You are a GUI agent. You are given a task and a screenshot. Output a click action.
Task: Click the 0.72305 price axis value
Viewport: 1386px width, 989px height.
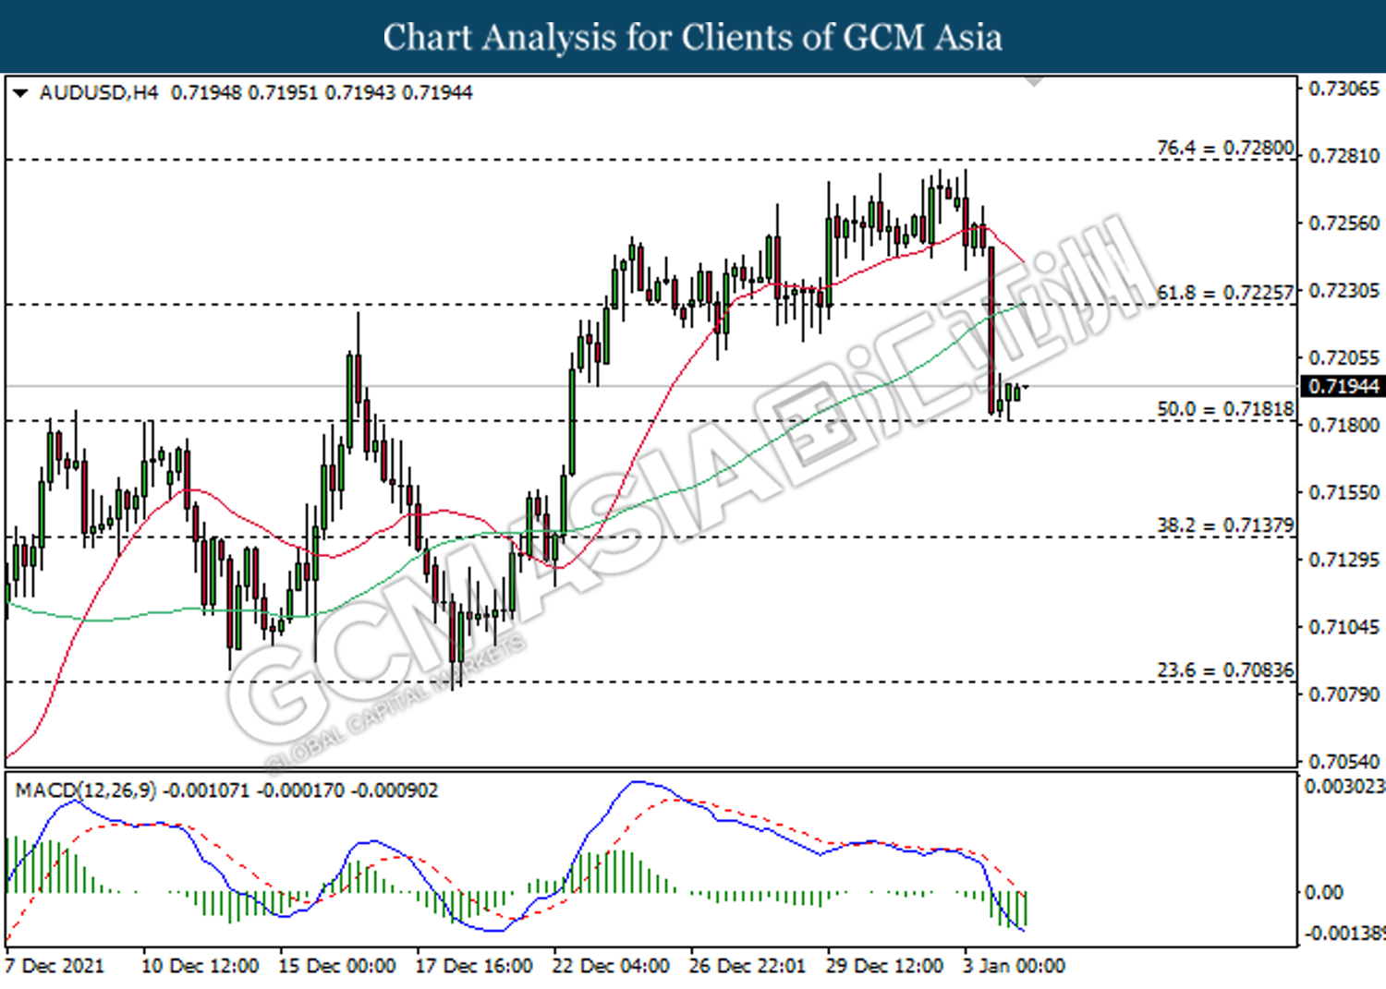pyautogui.click(x=1344, y=291)
